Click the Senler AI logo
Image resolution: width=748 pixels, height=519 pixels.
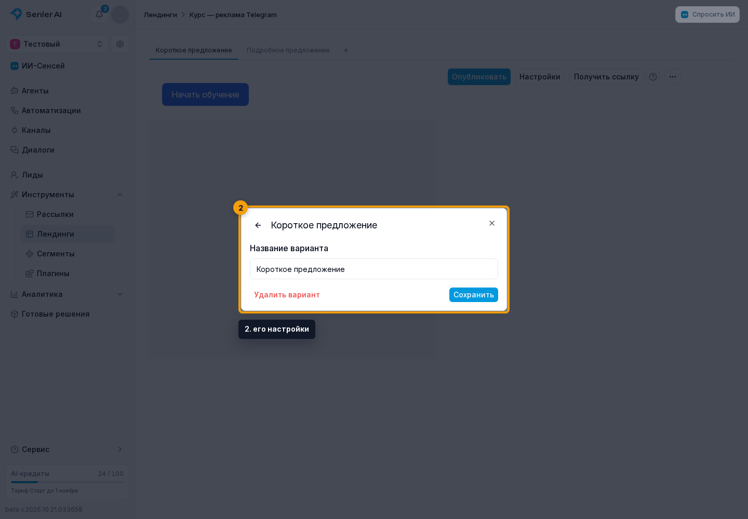pyautogui.click(x=36, y=15)
